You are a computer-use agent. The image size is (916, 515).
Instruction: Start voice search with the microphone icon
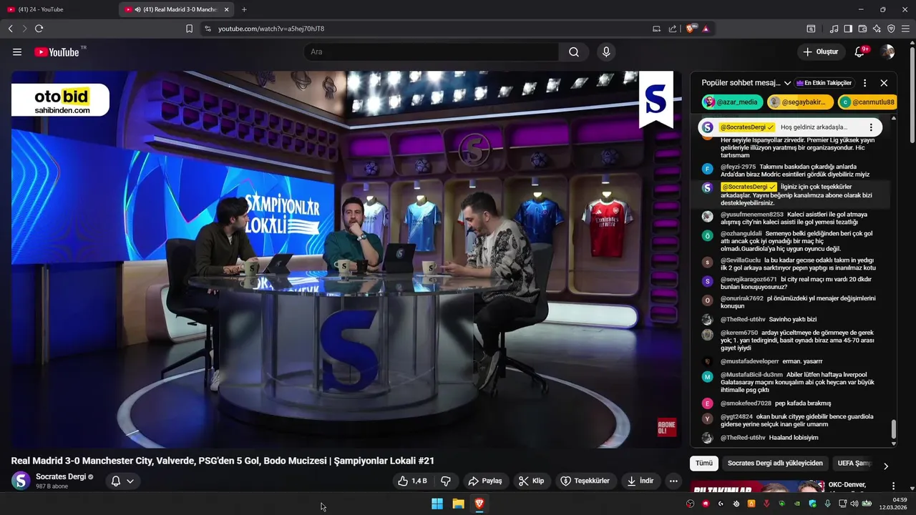[x=606, y=52]
